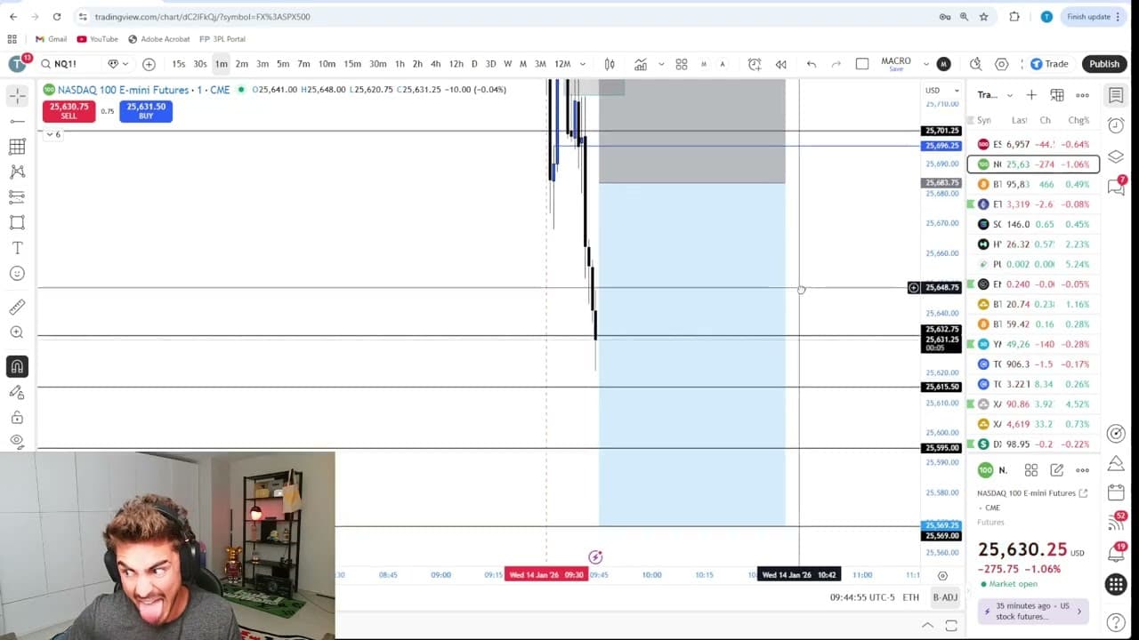Select the Text annotation tool
1139x640 pixels.
(x=17, y=248)
